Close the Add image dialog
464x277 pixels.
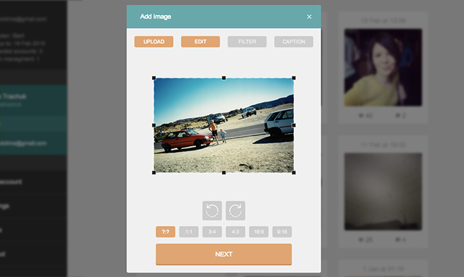coord(309,17)
